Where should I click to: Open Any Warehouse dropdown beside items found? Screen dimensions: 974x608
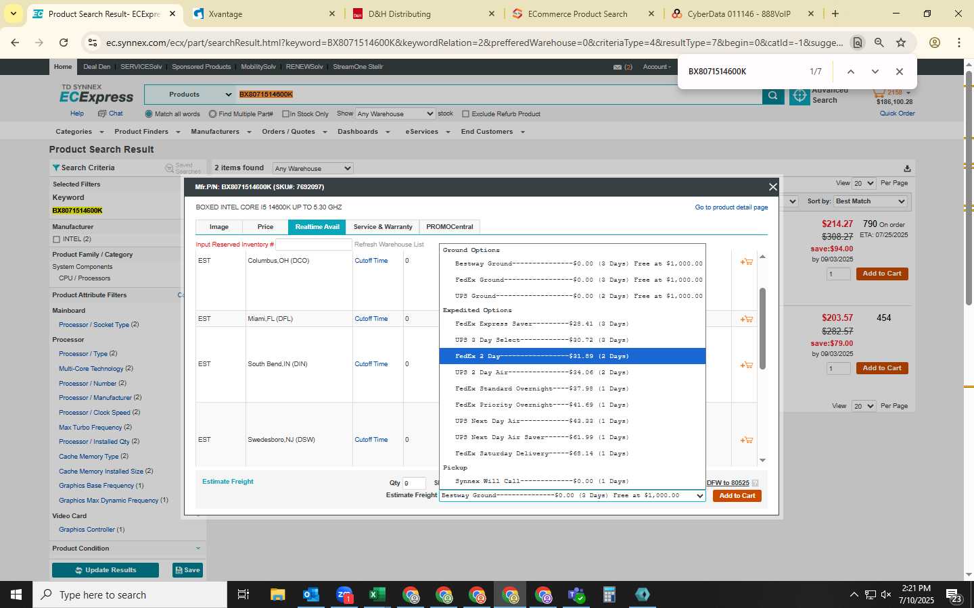pos(313,168)
